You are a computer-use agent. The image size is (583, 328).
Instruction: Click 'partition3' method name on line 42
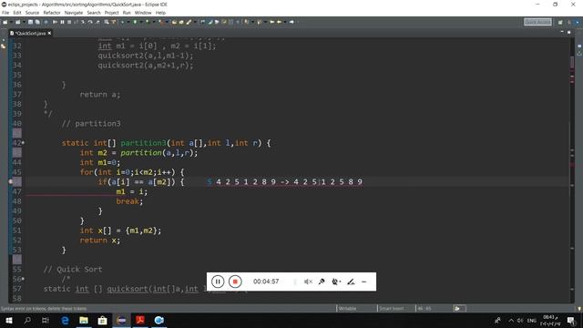(x=144, y=143)
